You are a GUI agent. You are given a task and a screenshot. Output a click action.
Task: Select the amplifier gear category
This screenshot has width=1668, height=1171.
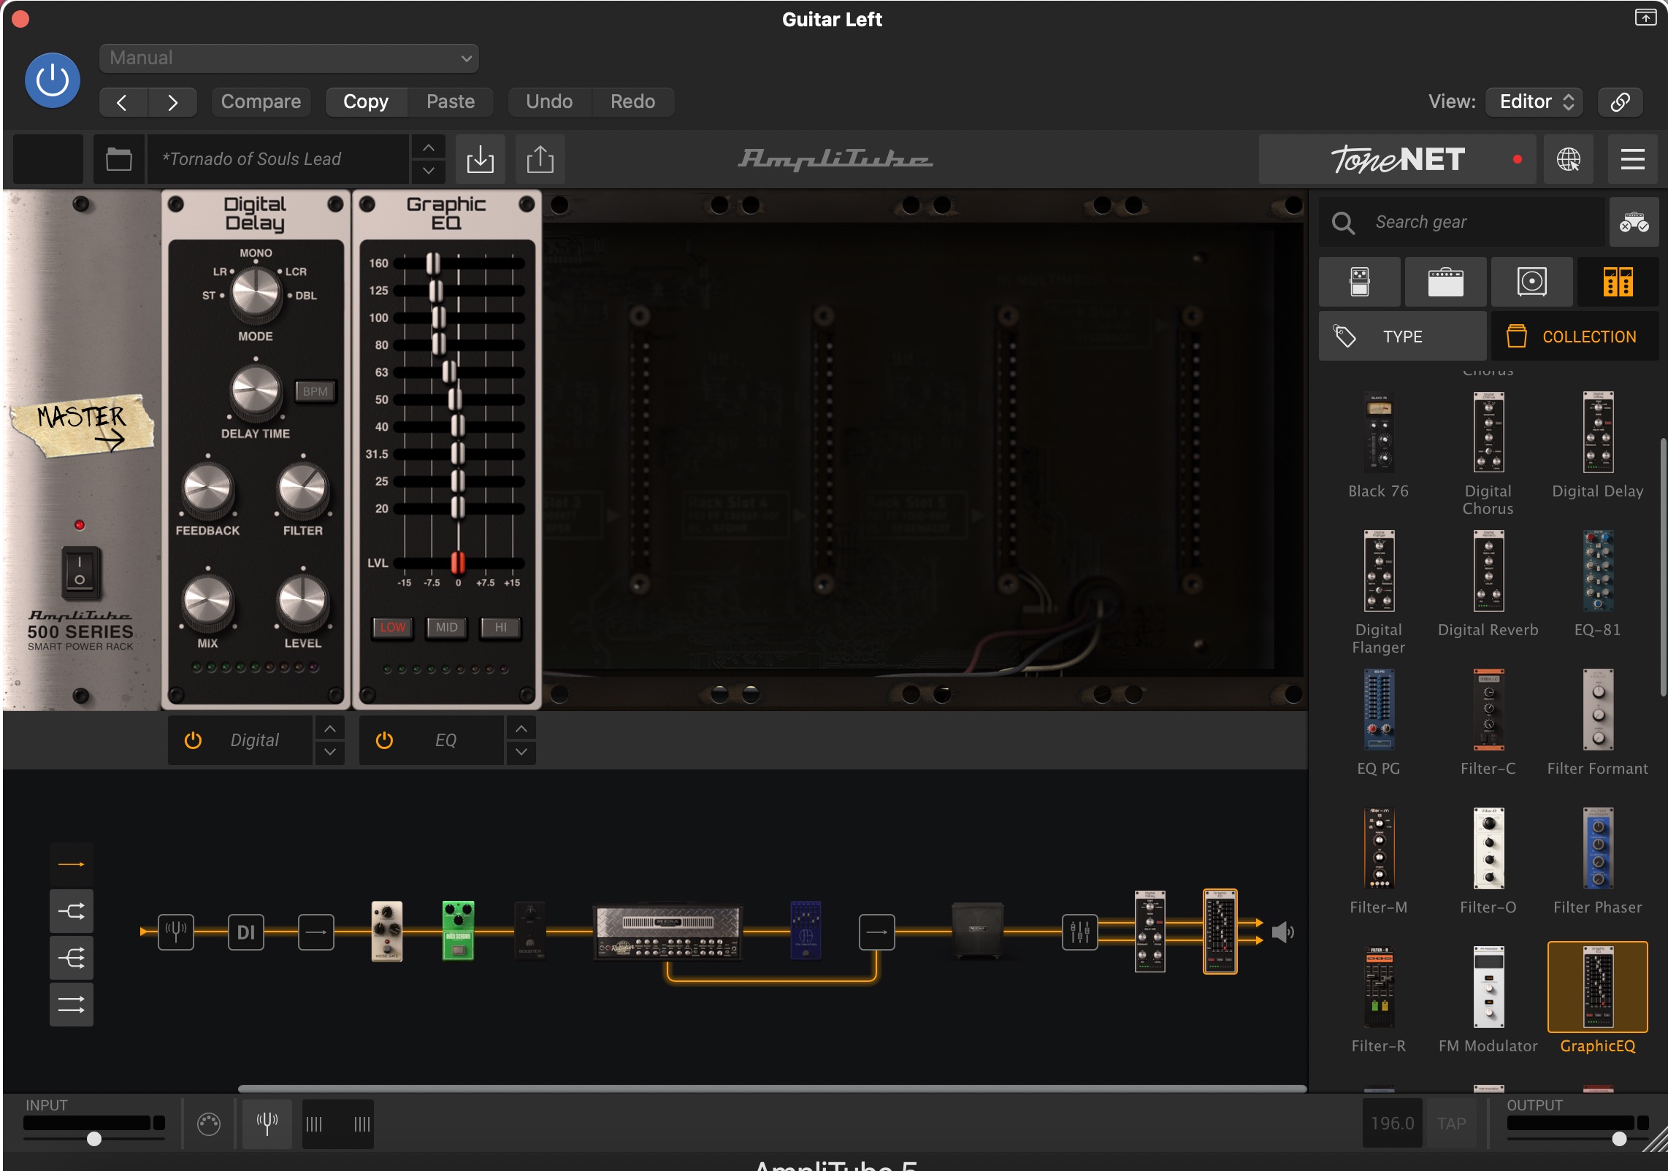[1445, 282]
